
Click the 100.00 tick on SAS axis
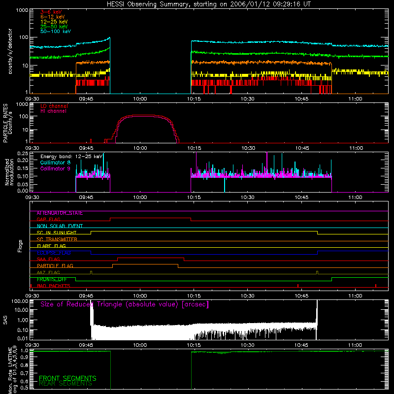20,301
